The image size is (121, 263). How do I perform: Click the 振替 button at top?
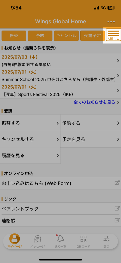point(14,36)
